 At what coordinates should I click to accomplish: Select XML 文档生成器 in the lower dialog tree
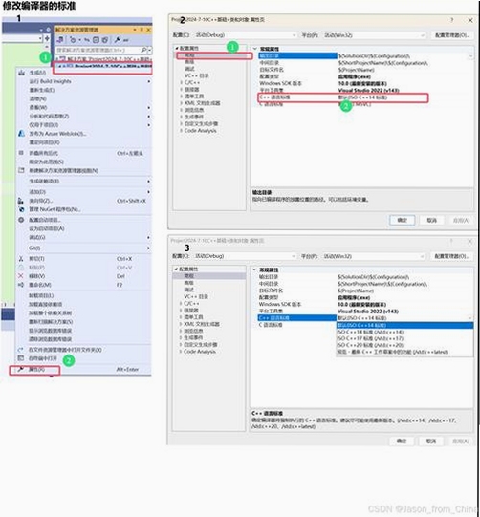(x=201, y=324)
